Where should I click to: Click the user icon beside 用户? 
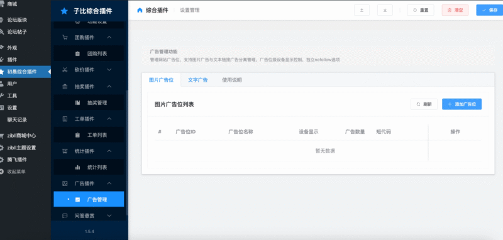click(x=2, y=84)
